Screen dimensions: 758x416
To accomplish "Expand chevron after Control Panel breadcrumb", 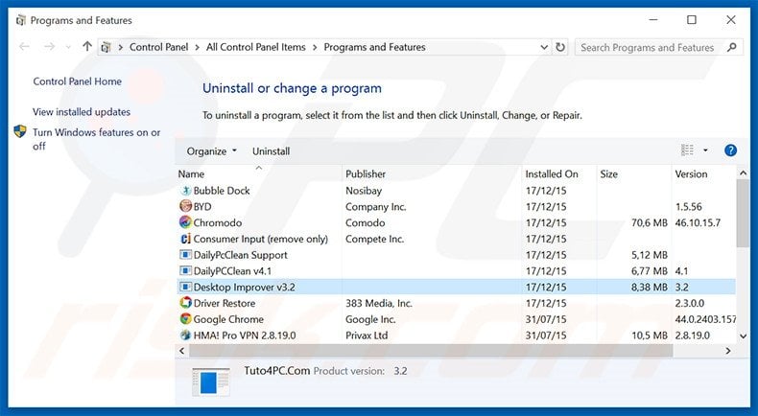I will [198, 47].
